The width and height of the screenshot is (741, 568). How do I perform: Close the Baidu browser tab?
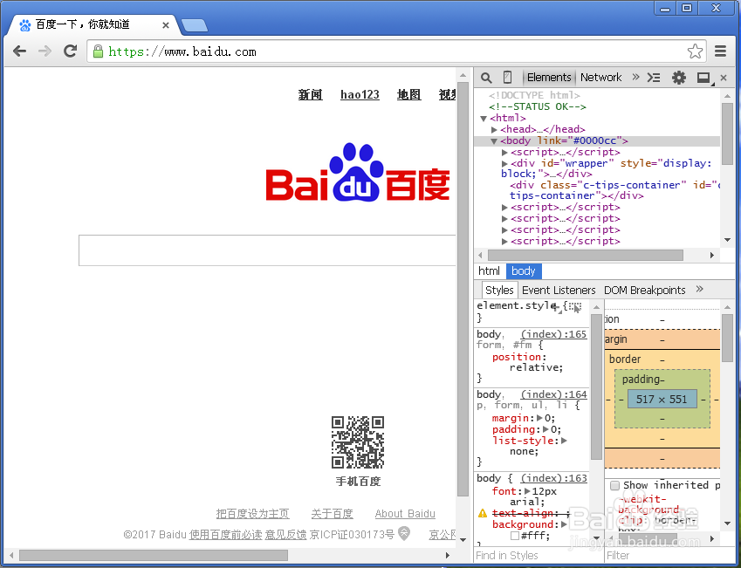coord(166,25)
